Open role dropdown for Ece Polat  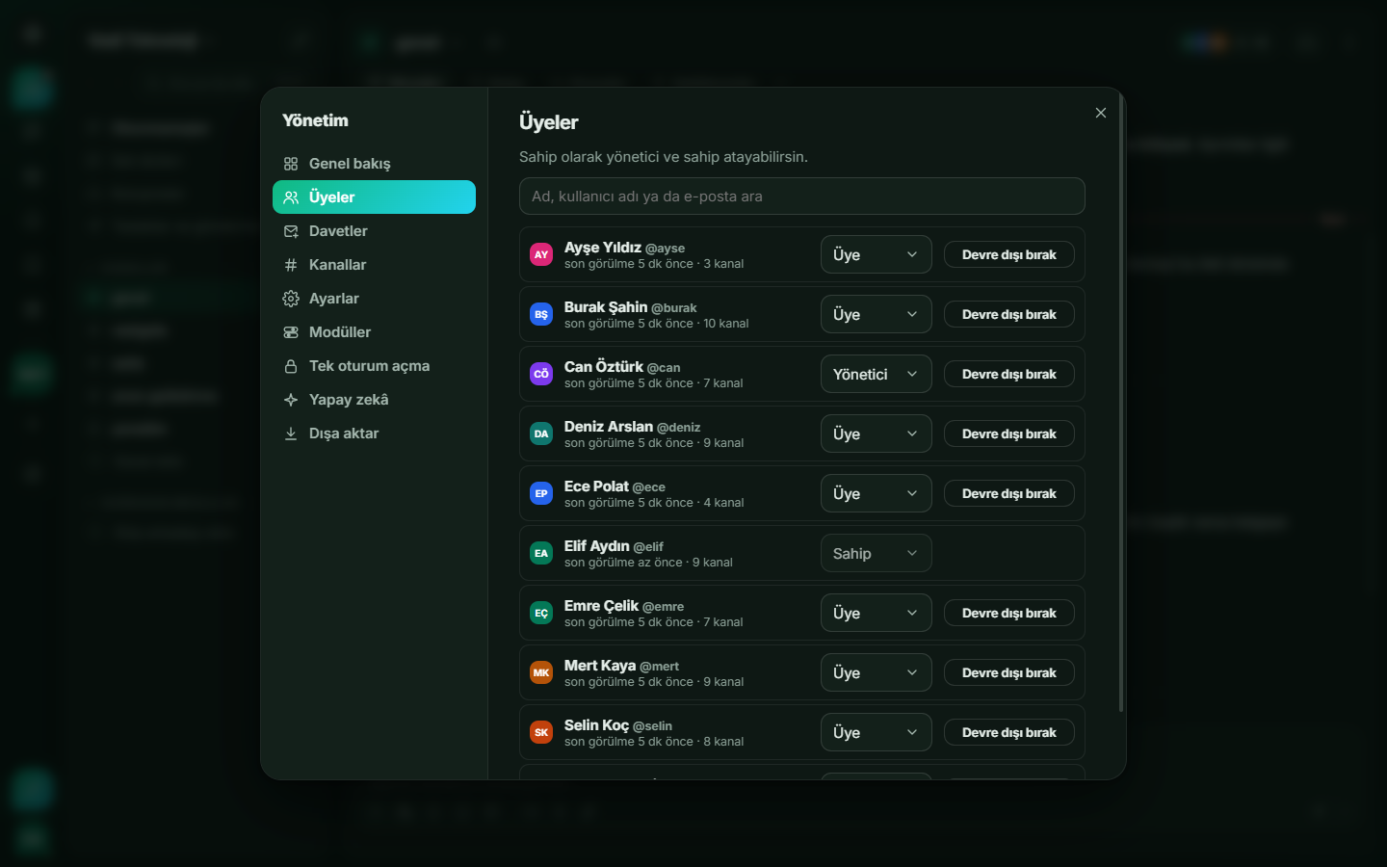(877, 493)
